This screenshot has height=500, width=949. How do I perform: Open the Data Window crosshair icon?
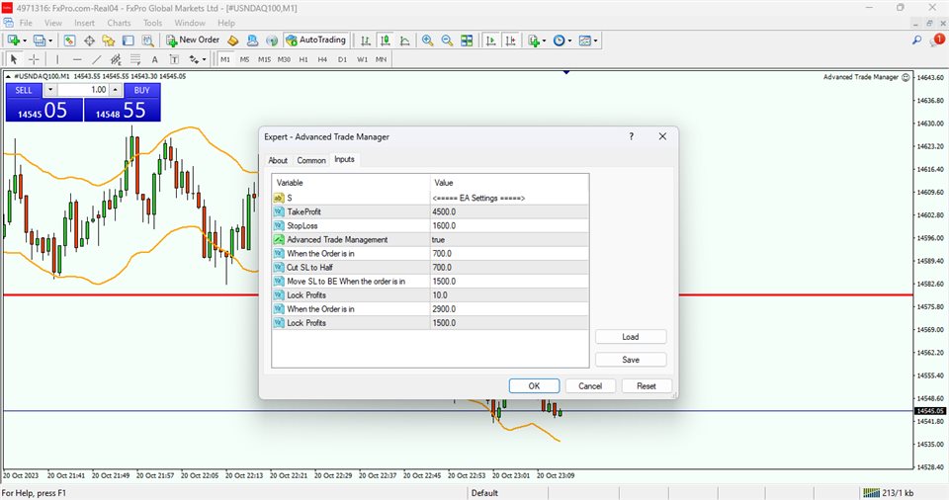coord(89,41)
